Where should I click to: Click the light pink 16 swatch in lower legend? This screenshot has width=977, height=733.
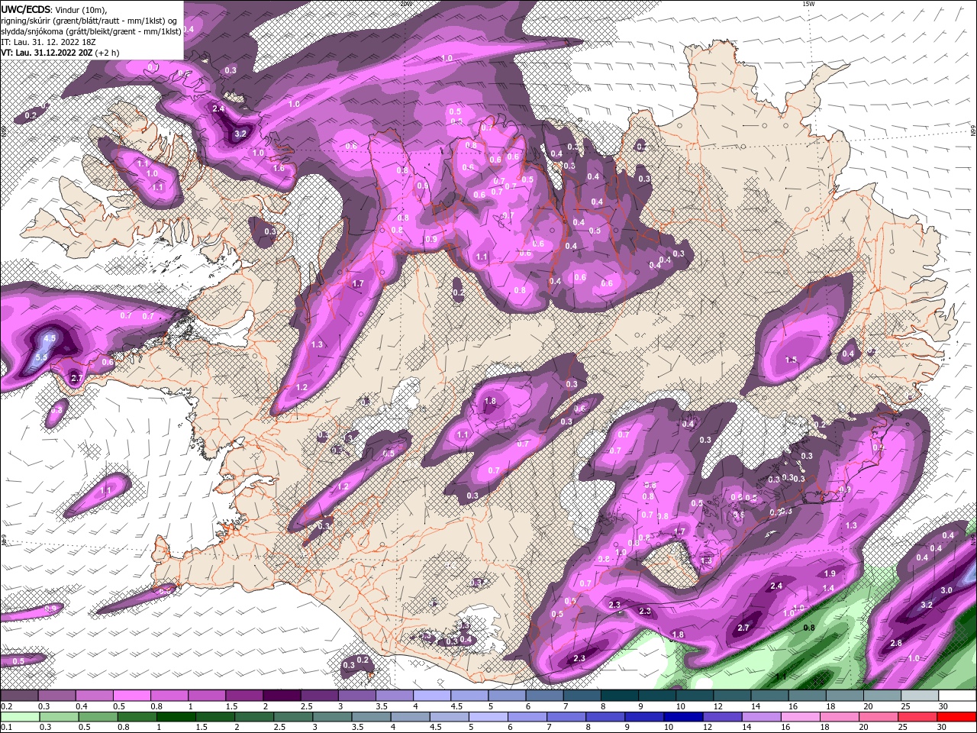(x=801, y=717)
